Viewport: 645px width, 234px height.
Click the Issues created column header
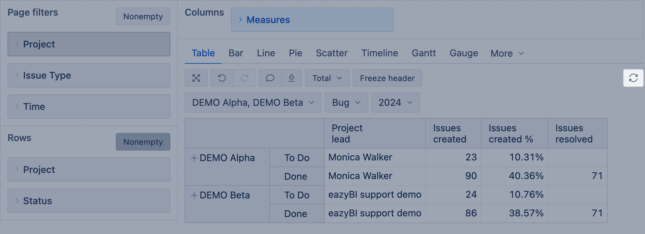pos(449,134)
